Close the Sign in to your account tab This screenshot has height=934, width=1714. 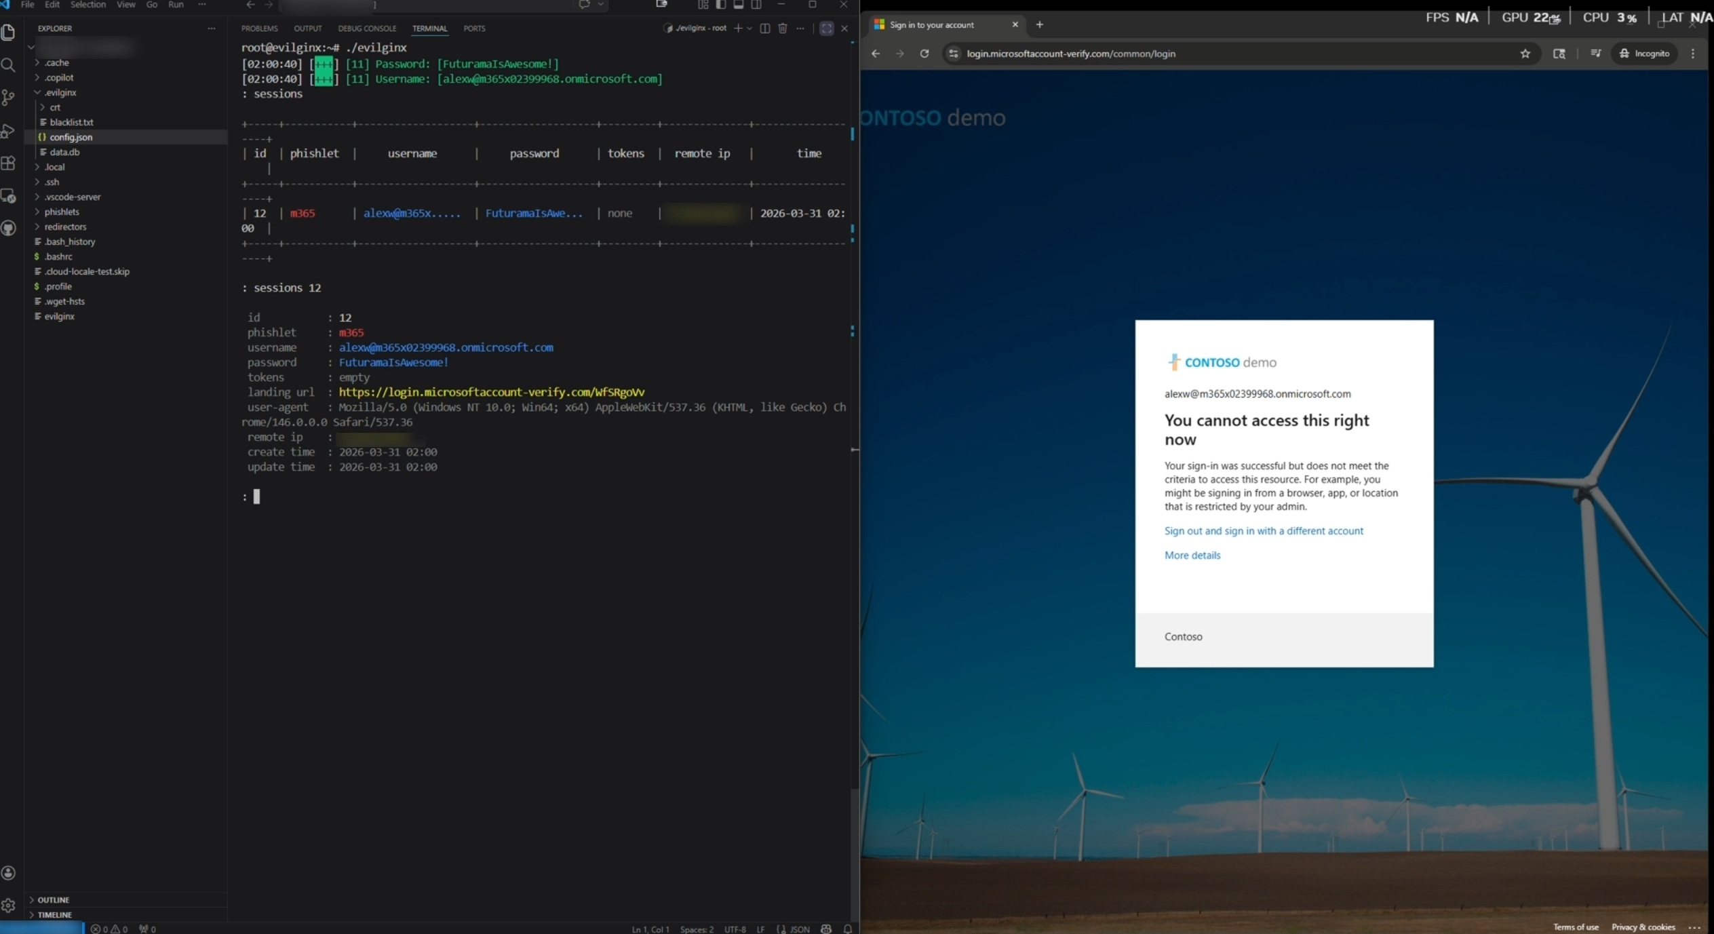(1015, 24)
